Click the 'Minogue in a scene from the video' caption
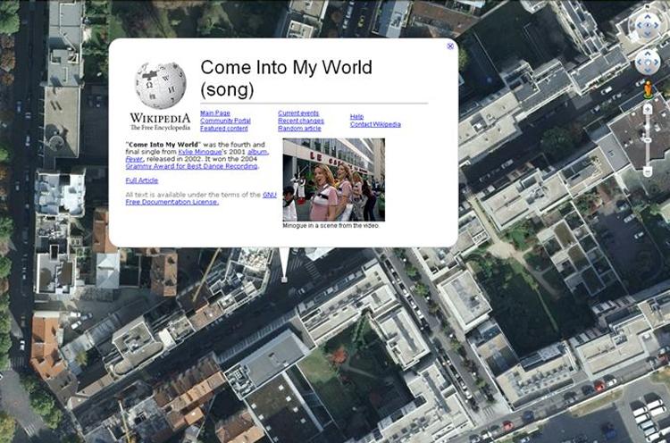This screenshot has width=670, height=443. (x=331, y=226)
